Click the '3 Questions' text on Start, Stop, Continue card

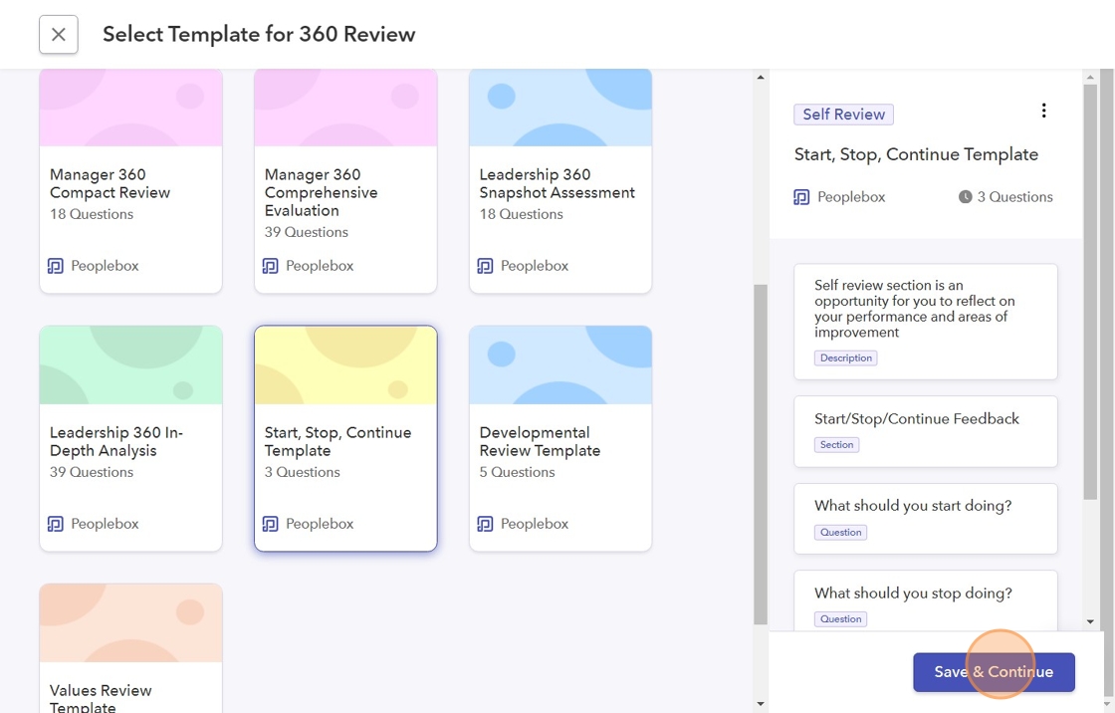pos(303,472)
